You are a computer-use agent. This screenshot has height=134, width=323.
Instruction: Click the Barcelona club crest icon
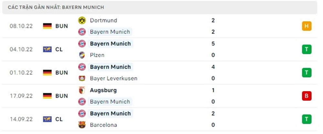[82, 125]
